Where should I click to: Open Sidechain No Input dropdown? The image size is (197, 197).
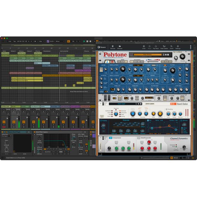(7, 136)
